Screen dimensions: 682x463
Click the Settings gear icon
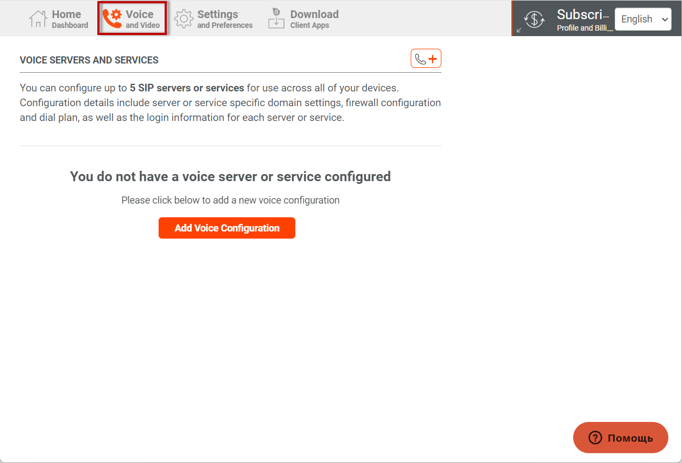tap(184, 19)
